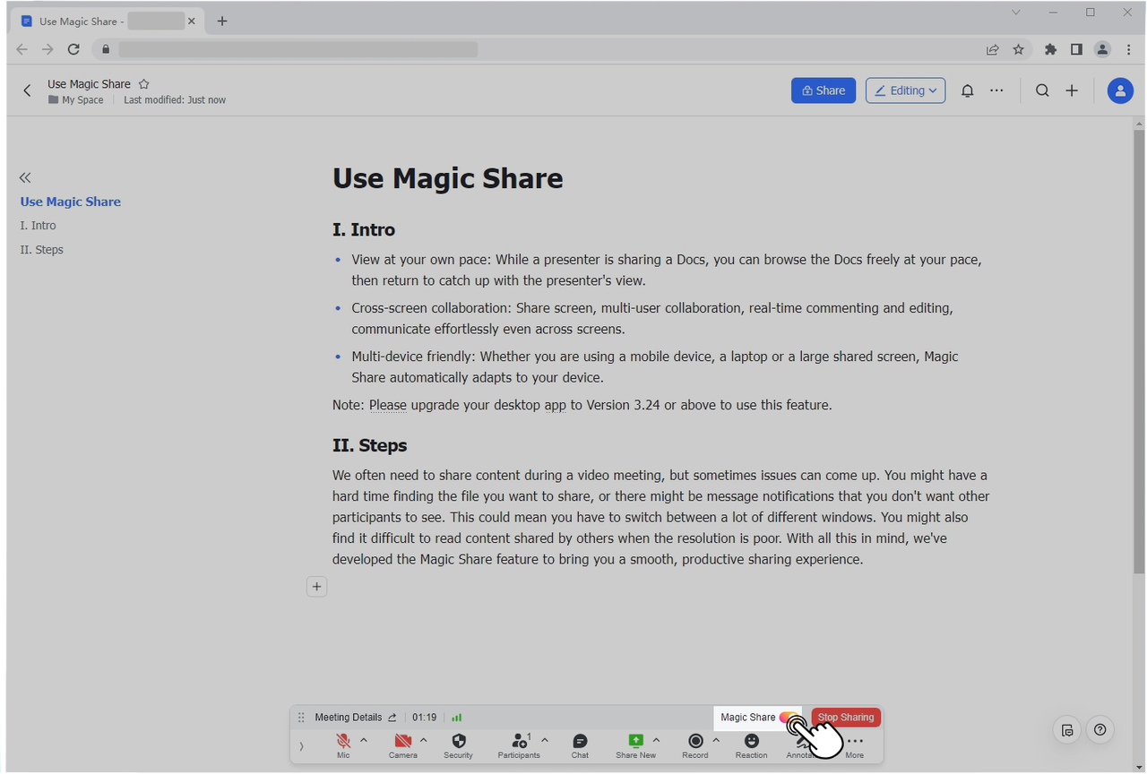Open the document's three-dot more menu
1147x774 pixels.
click(x=996, y=90)
